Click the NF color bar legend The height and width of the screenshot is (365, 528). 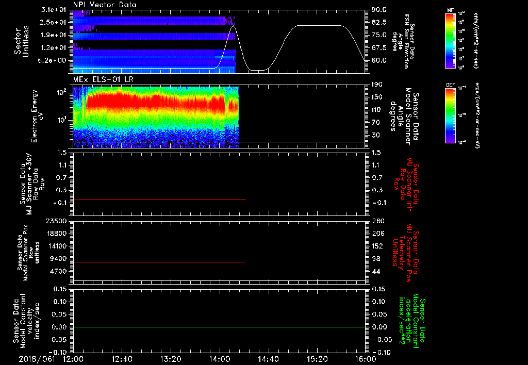pyautogui.click(x=450, y=40)
